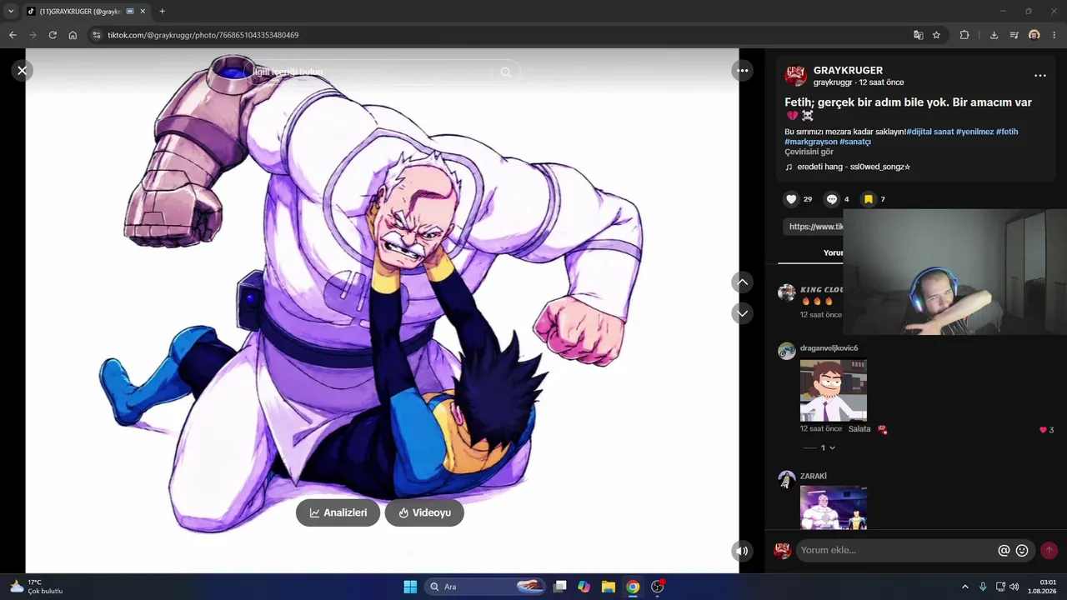The width and height of the screenshot is (1067, 600).
Task: Insert a mention with the @ icon
Action: click(1004, 550)
